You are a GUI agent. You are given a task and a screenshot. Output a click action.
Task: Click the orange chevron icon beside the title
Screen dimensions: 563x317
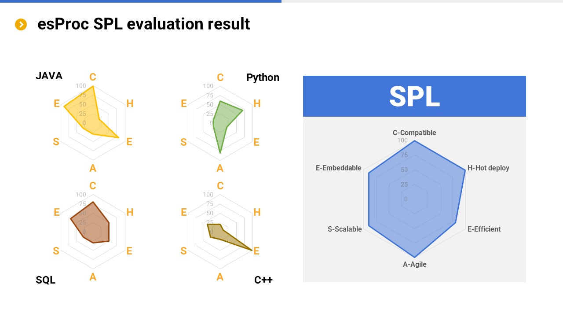click(x=21, y=25)
